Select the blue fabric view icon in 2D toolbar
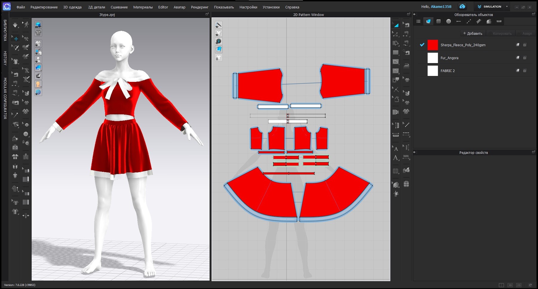This screenshot has height=289, width=538. 218,49
